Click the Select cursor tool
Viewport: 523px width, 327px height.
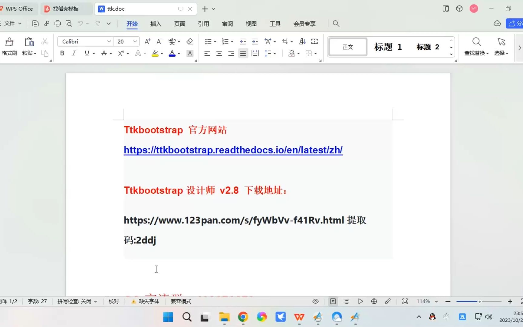click(501, 46)
